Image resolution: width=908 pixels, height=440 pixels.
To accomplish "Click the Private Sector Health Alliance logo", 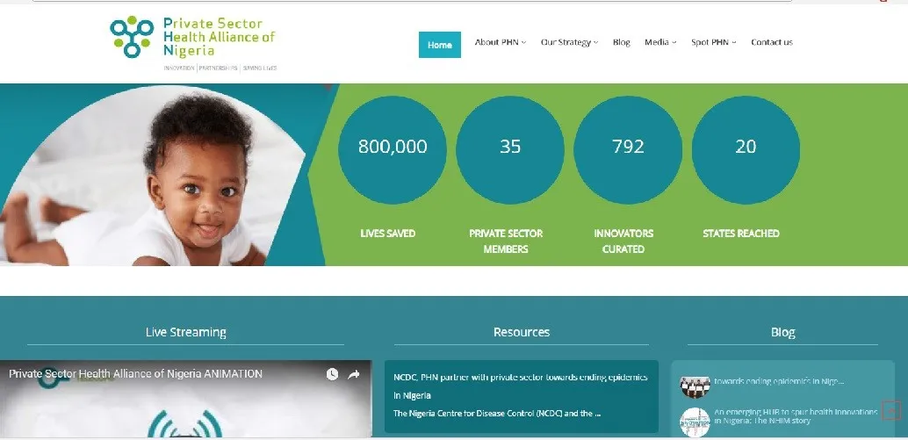I will click(193, 43).
